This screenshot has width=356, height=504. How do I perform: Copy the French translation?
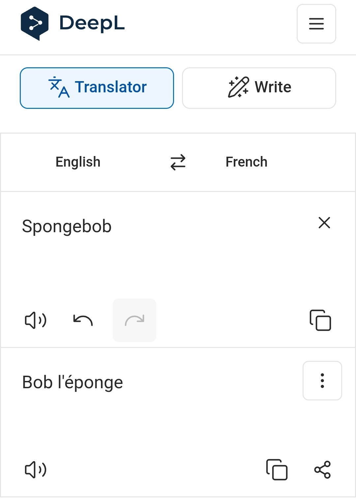pyautogui.click(x=277, y=469)
